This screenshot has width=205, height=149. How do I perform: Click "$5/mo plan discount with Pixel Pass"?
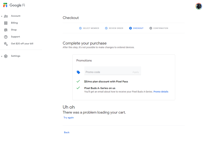coord(106,81)
